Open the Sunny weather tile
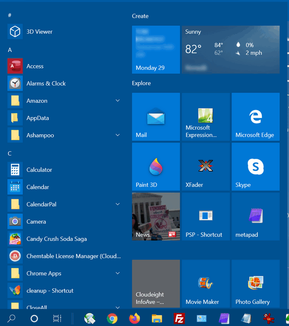The width and height of the screenshot is (289, 326). tap(231, 50)
